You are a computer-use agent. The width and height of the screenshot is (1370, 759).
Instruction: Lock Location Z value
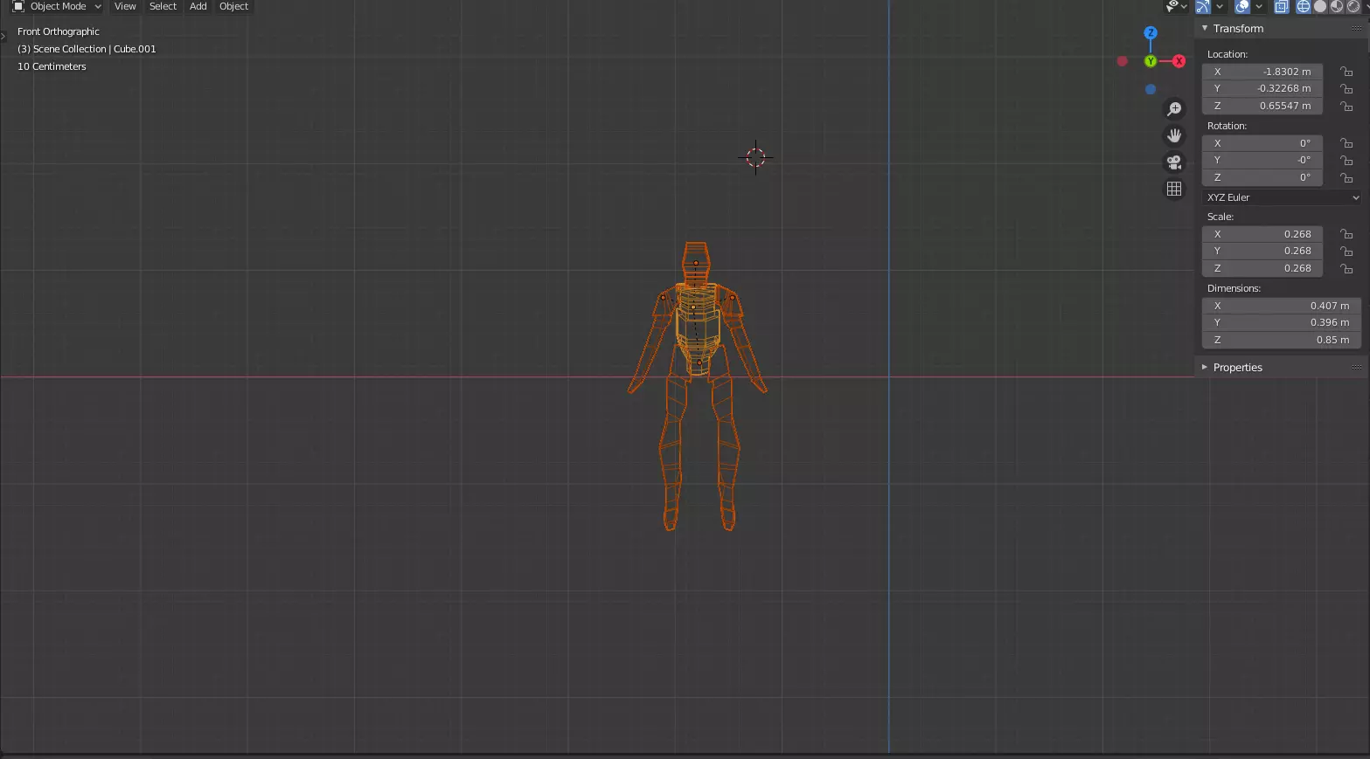1346,106
